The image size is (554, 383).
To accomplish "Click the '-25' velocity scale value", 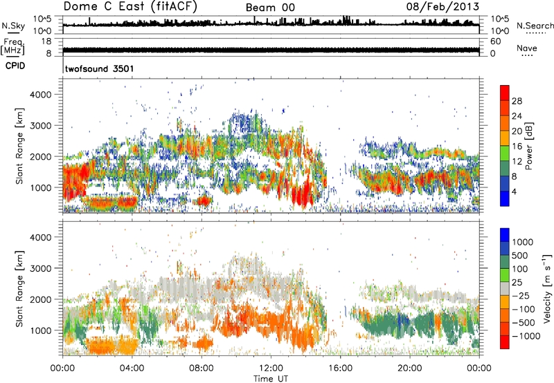I will [519, 296].
